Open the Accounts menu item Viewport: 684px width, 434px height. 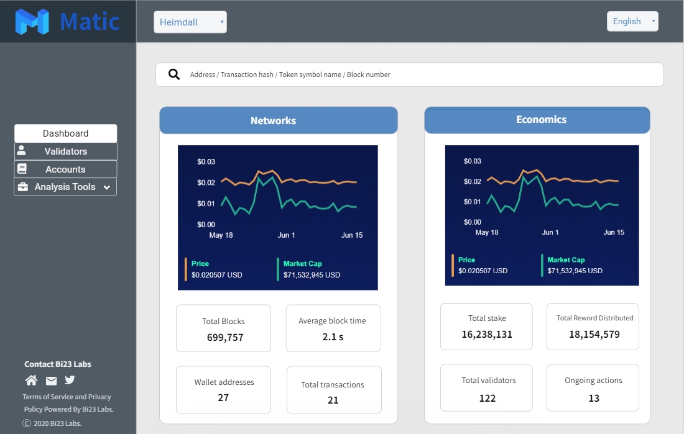pos(65,170)
